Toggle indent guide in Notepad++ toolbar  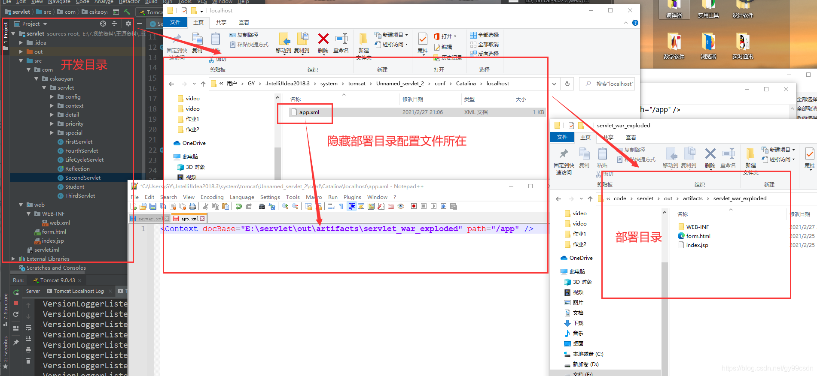[352, 206]
